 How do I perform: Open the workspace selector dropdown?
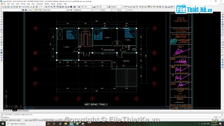point(12,10)
